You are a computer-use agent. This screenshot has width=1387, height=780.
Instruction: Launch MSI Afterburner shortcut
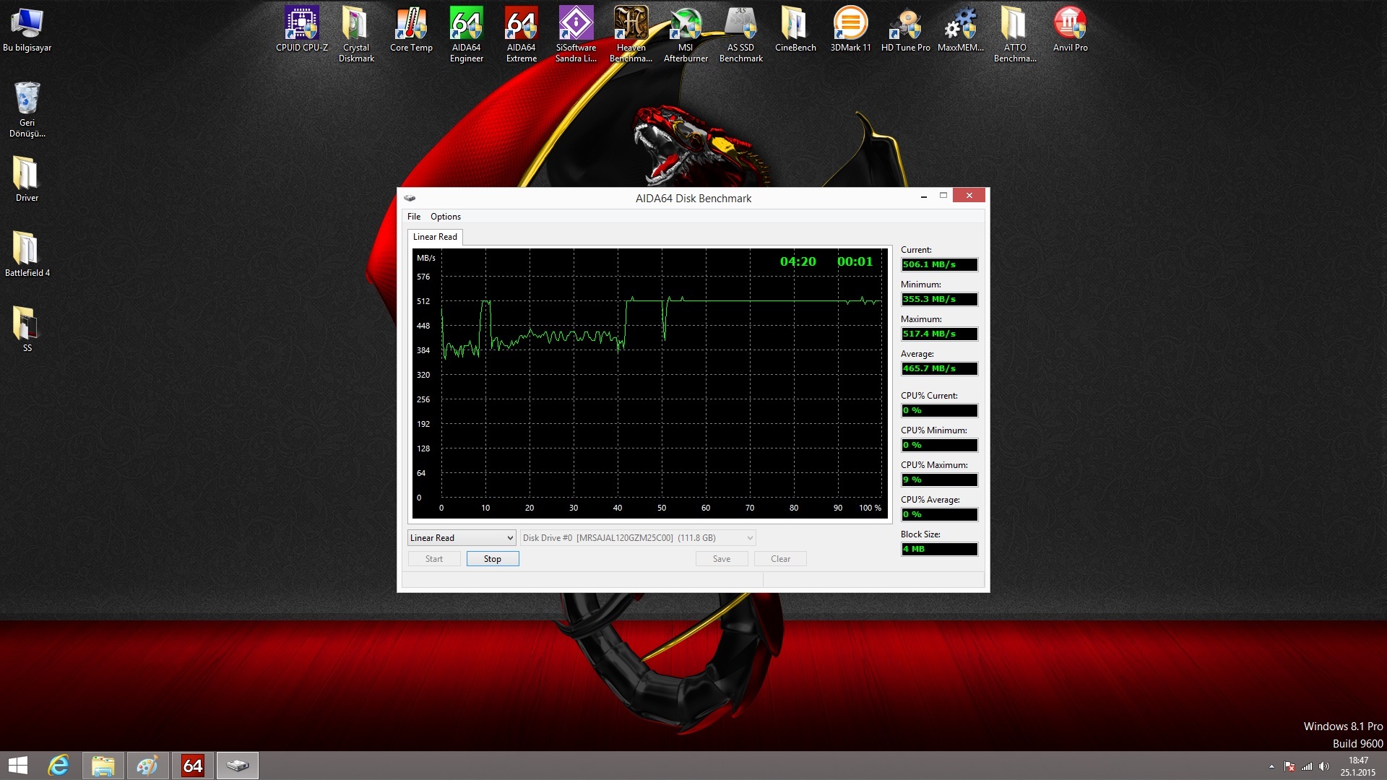[686, 35]
